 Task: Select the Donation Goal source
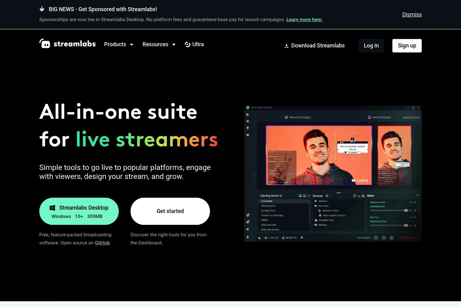[324, 220]
